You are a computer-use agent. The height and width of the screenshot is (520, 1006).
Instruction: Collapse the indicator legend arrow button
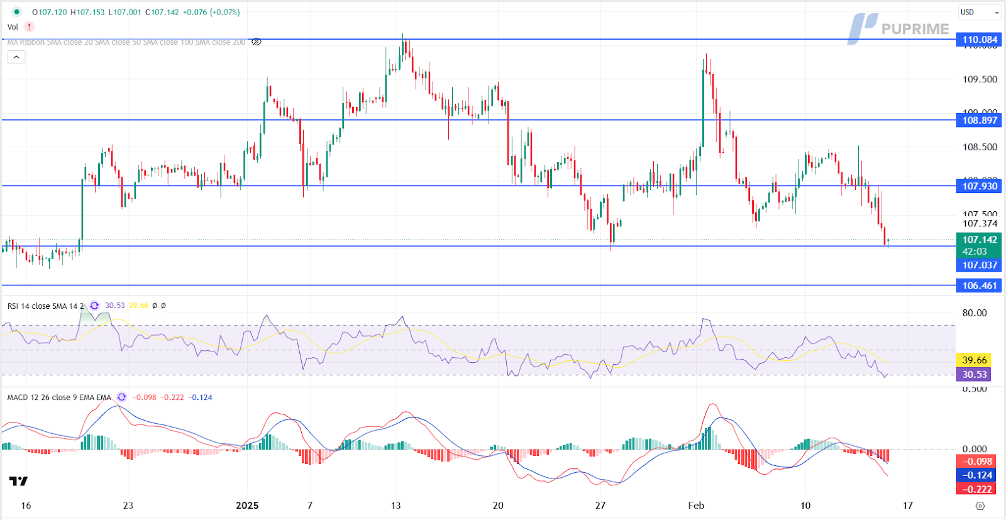[x=16, y=57]
